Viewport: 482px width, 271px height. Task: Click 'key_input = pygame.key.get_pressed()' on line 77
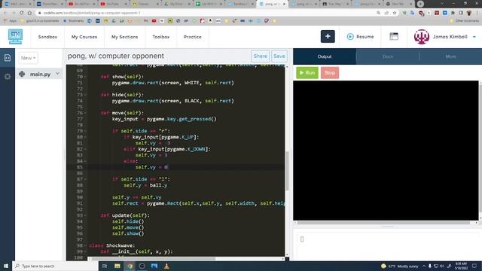click(164, 119)
